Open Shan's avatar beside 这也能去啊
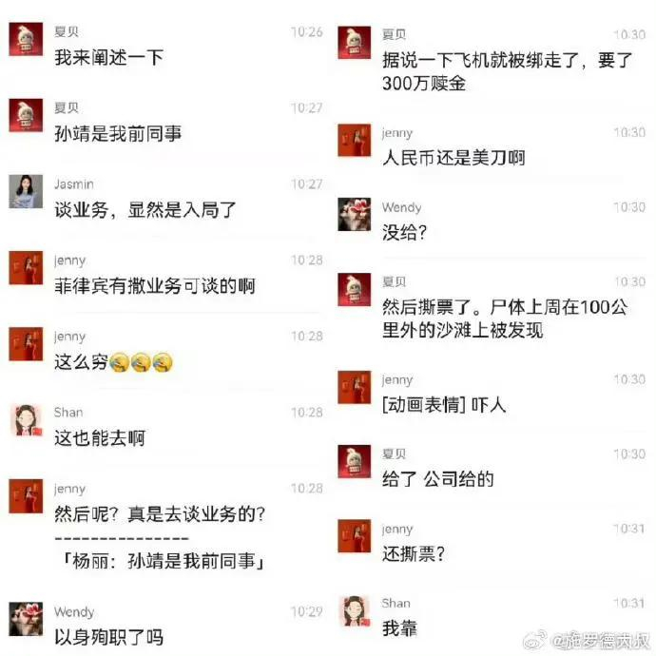This screenshot has height=656, width=656. [26, 420]
